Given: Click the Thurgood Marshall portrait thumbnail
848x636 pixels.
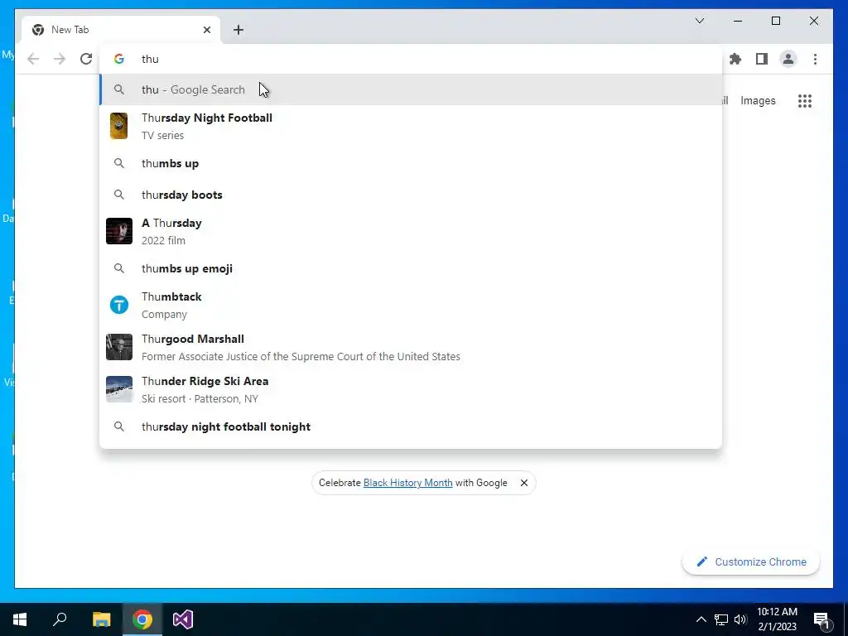Looking at the screenshot, I should pos(119,347).
